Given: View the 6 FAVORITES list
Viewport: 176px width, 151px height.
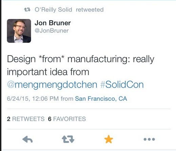Looking at the screenshot, I should coord(67,119).
